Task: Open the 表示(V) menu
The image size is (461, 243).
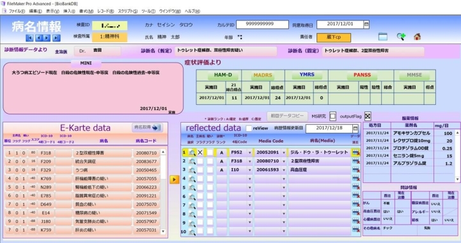Action: tap(52, 11)
